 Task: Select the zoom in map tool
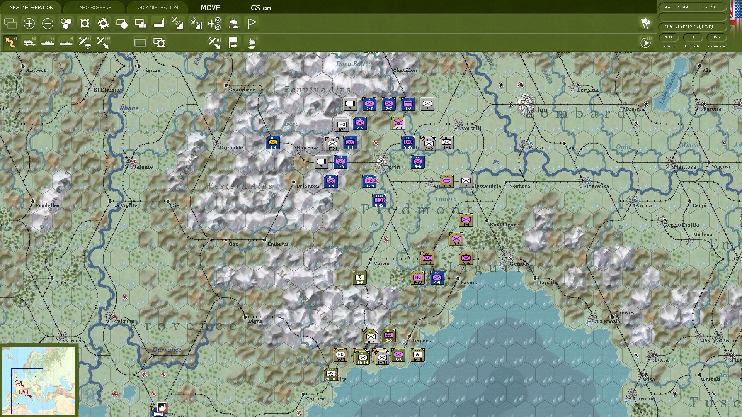point(28,23)
